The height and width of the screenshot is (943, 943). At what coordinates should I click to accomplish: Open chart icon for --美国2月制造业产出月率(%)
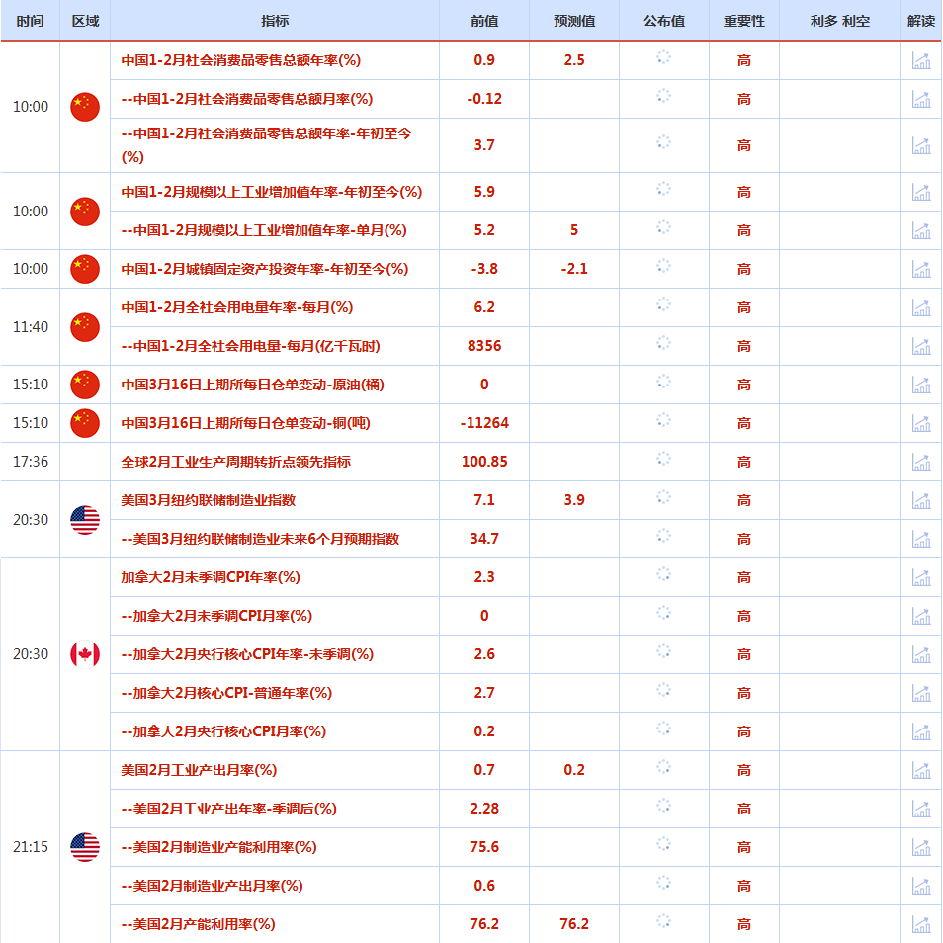pos(920,886)
